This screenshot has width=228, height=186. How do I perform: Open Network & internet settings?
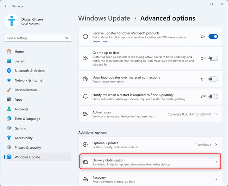29,80
